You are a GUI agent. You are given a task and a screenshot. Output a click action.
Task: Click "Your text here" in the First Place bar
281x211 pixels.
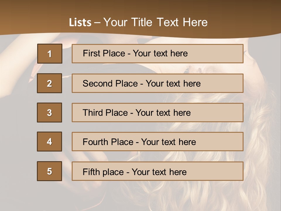click(x=160, y=53)
